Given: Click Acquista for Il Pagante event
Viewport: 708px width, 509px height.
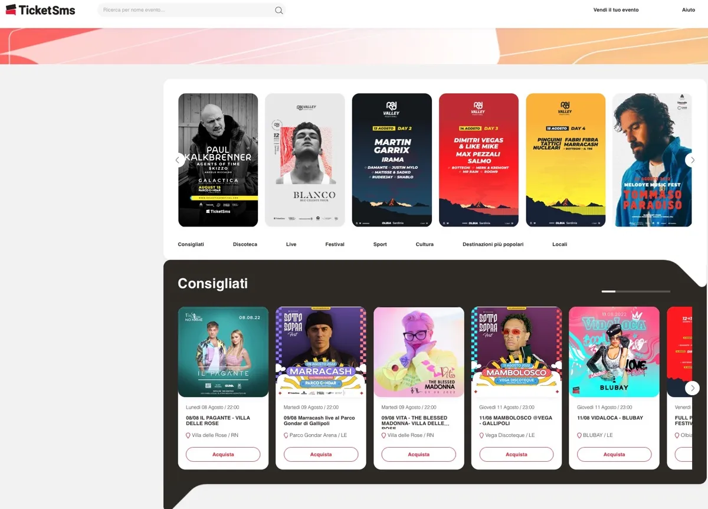Looking at the screenshot, I should pos(223,454).
